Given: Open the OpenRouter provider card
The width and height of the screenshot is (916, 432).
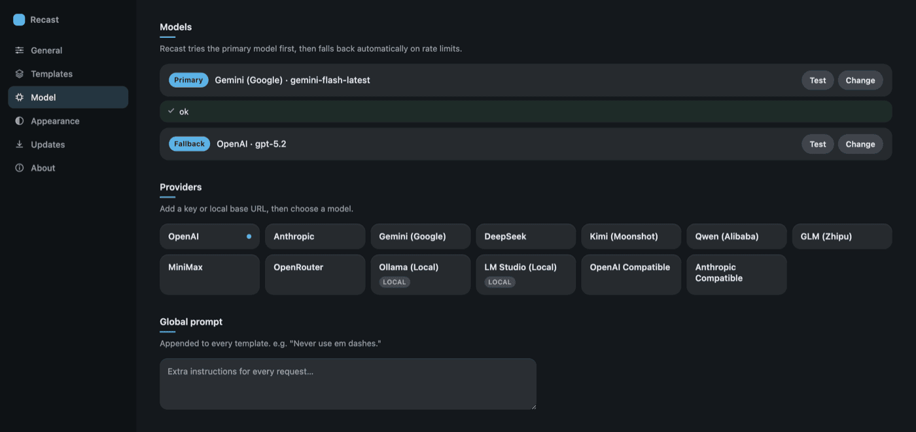Looking at the screenshot, I should point(315,274).
